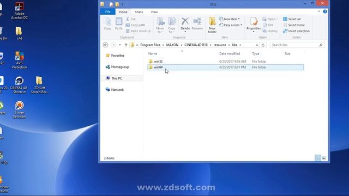
Task: Click History in the Open group
Action: [x=270, y=31]
